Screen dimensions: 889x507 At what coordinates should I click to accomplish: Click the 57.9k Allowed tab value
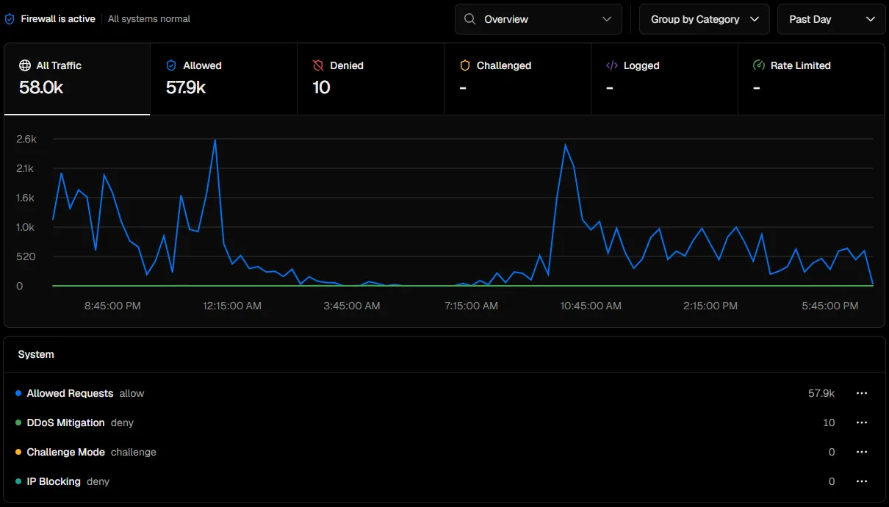click(x=186, y=87)
